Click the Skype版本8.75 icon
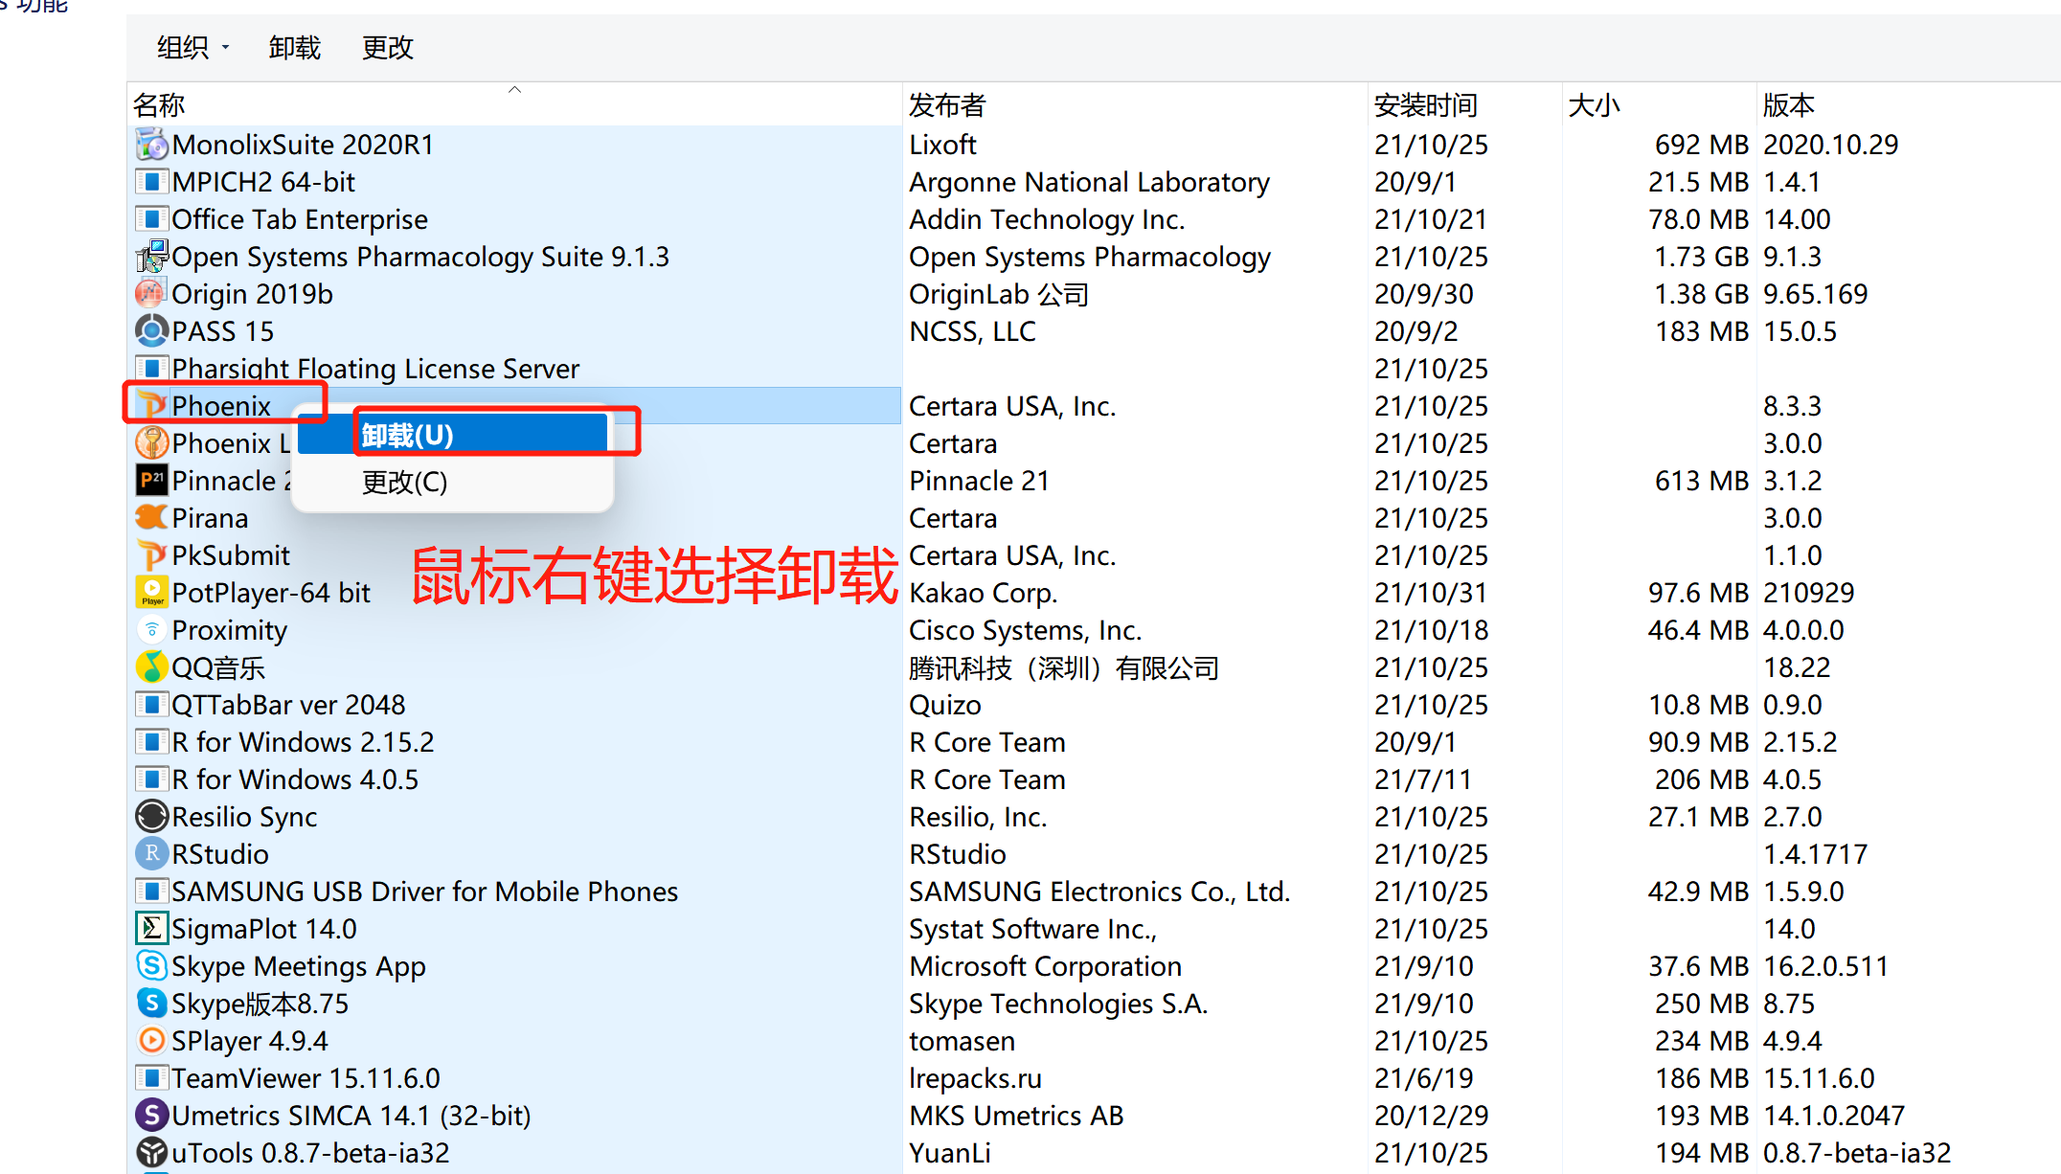The image size is (2061, 1174). (x=151, y=1004)
